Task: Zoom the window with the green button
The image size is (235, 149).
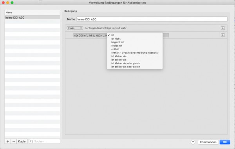Action: (x=12, y=3)
